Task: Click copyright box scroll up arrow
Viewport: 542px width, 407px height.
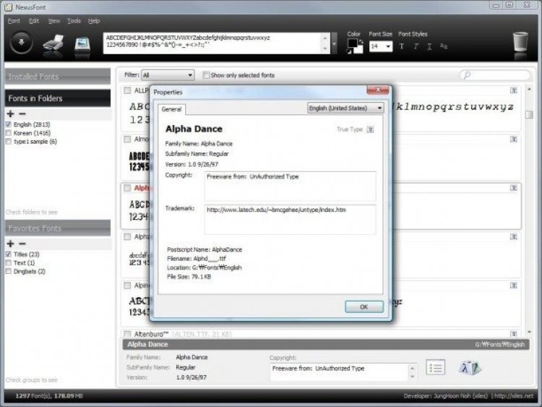Action: click(x=412, y=368)
